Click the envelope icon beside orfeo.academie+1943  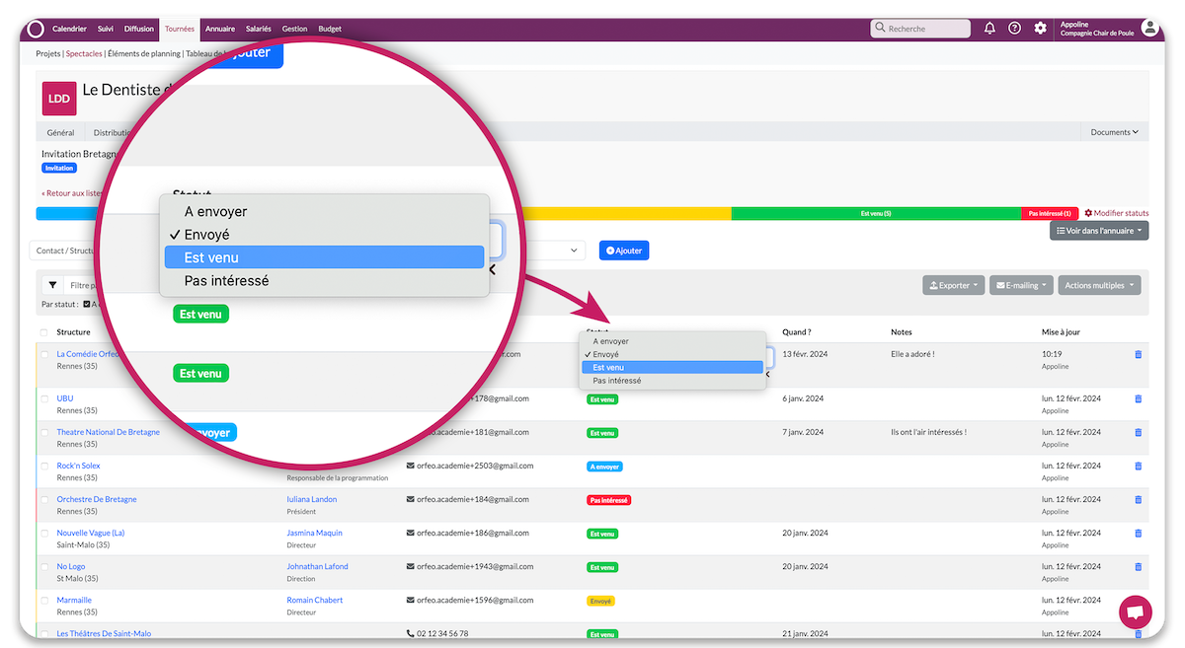(x=411, y=566)
